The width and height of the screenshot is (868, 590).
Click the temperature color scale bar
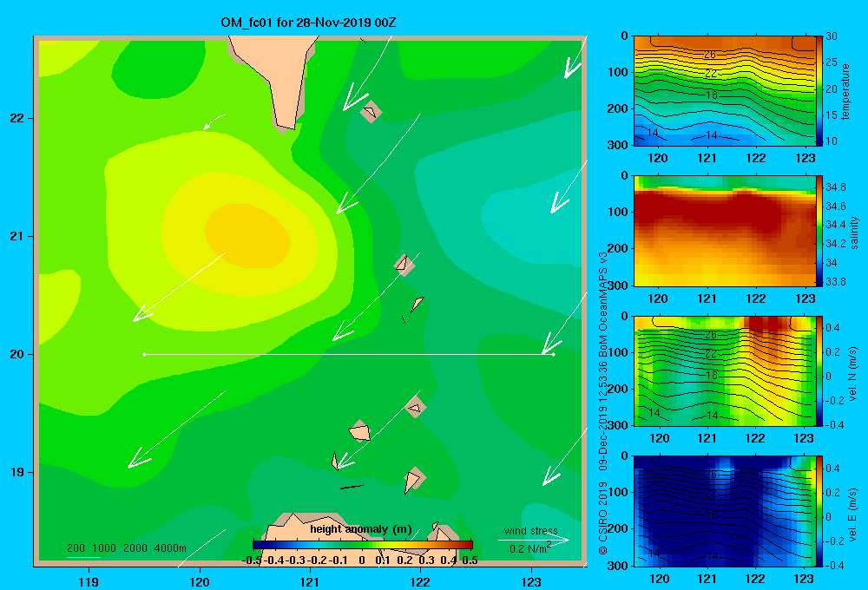(x=820, y=91)
